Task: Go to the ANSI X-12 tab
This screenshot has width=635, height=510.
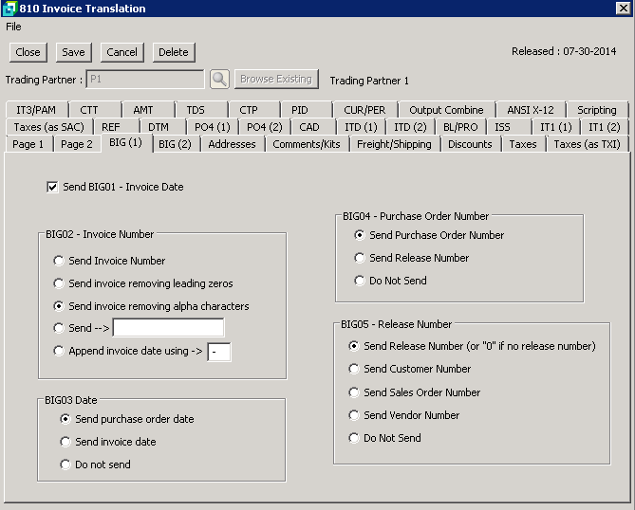Action: 531,110
